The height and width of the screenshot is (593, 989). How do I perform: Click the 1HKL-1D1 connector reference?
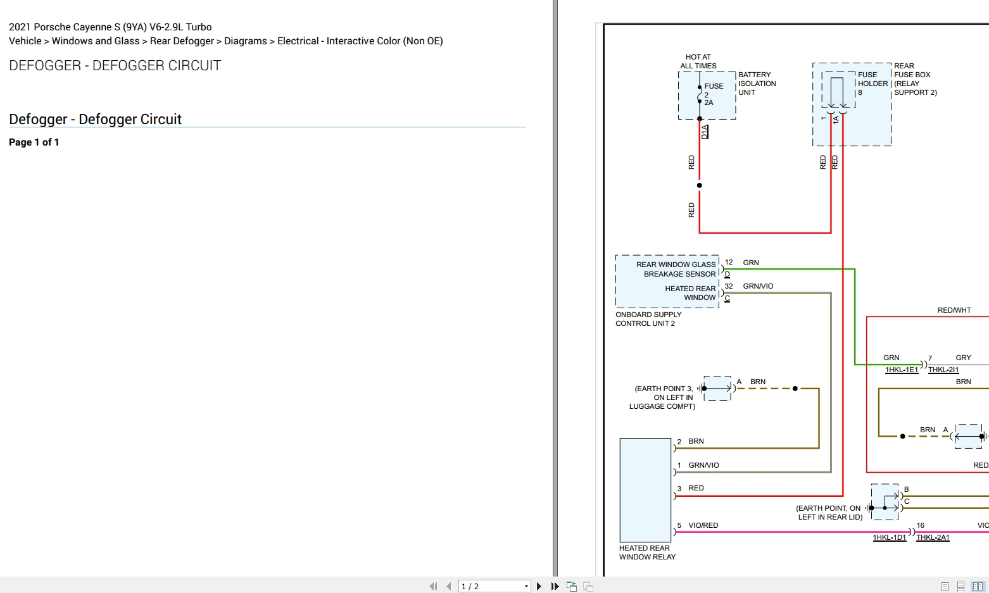[890, 537]
